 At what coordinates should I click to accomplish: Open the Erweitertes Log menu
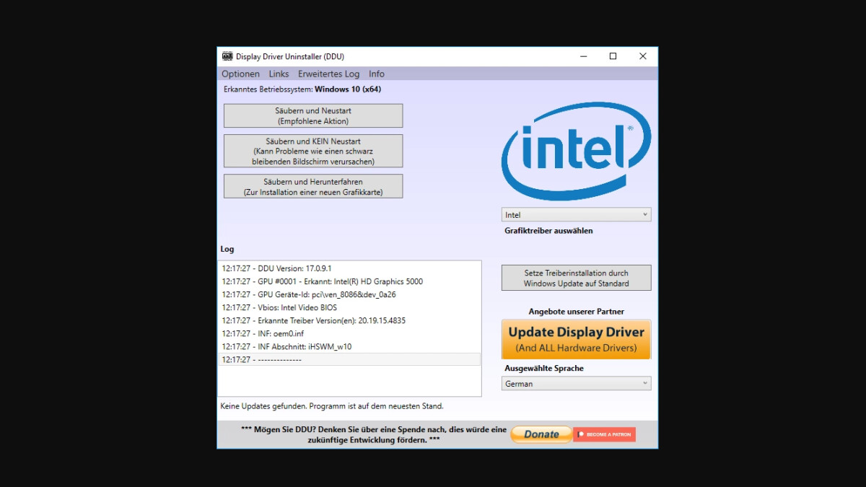click(x=328, y=74)
